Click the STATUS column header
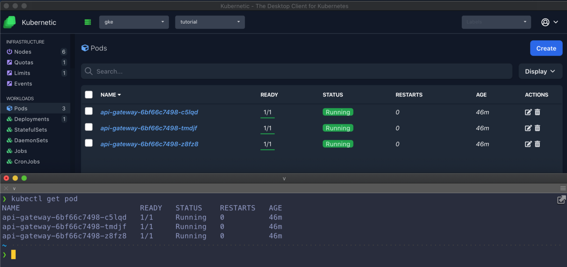Image resolution: width=567 pixels, height=267 pixels. tap(333, 95)
